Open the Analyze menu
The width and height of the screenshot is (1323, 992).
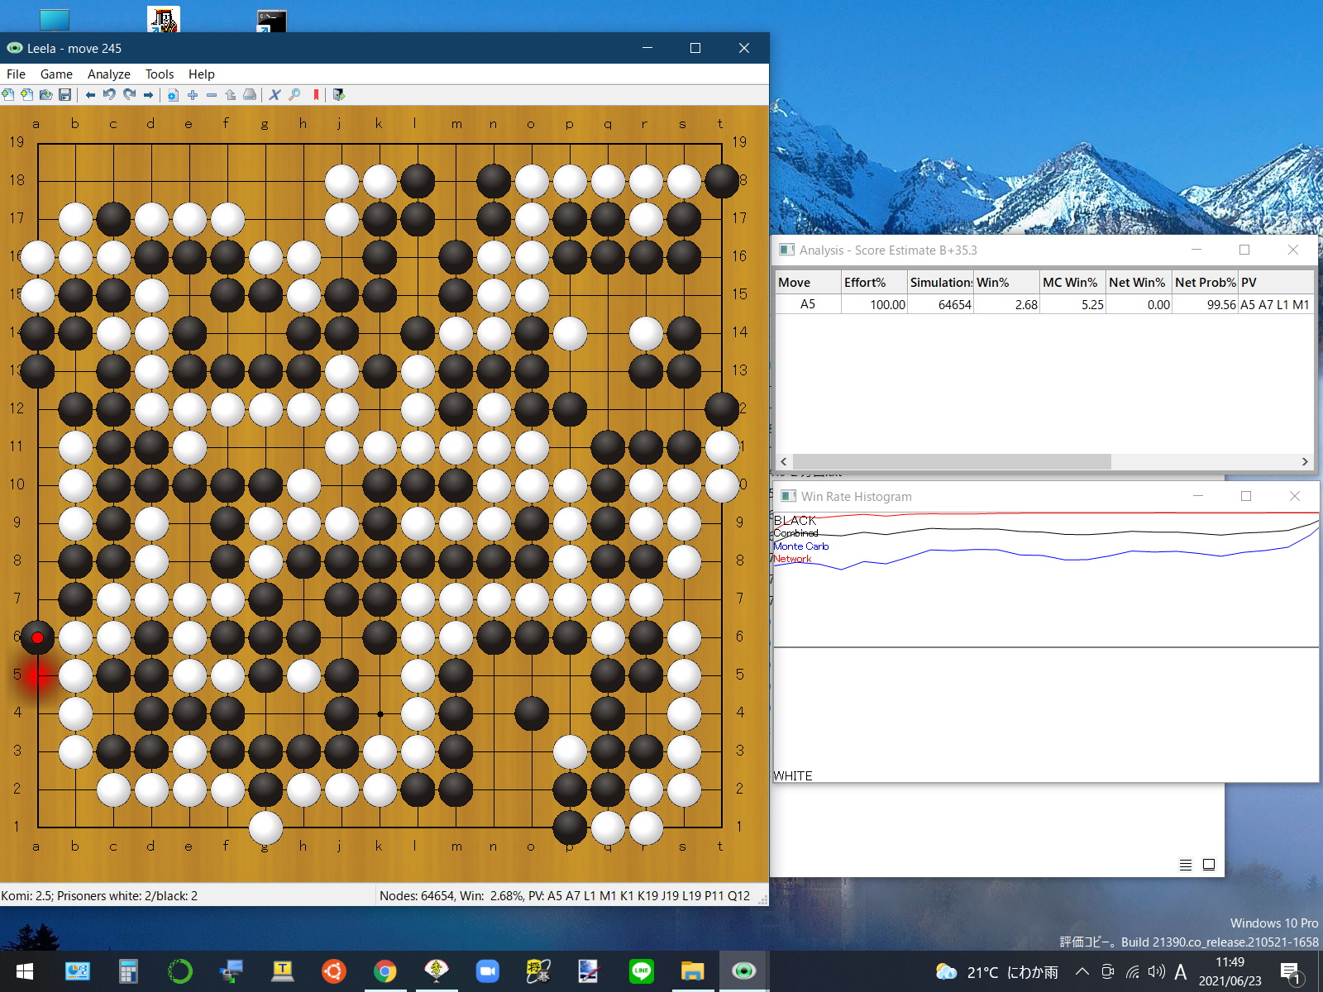point(108,74)
